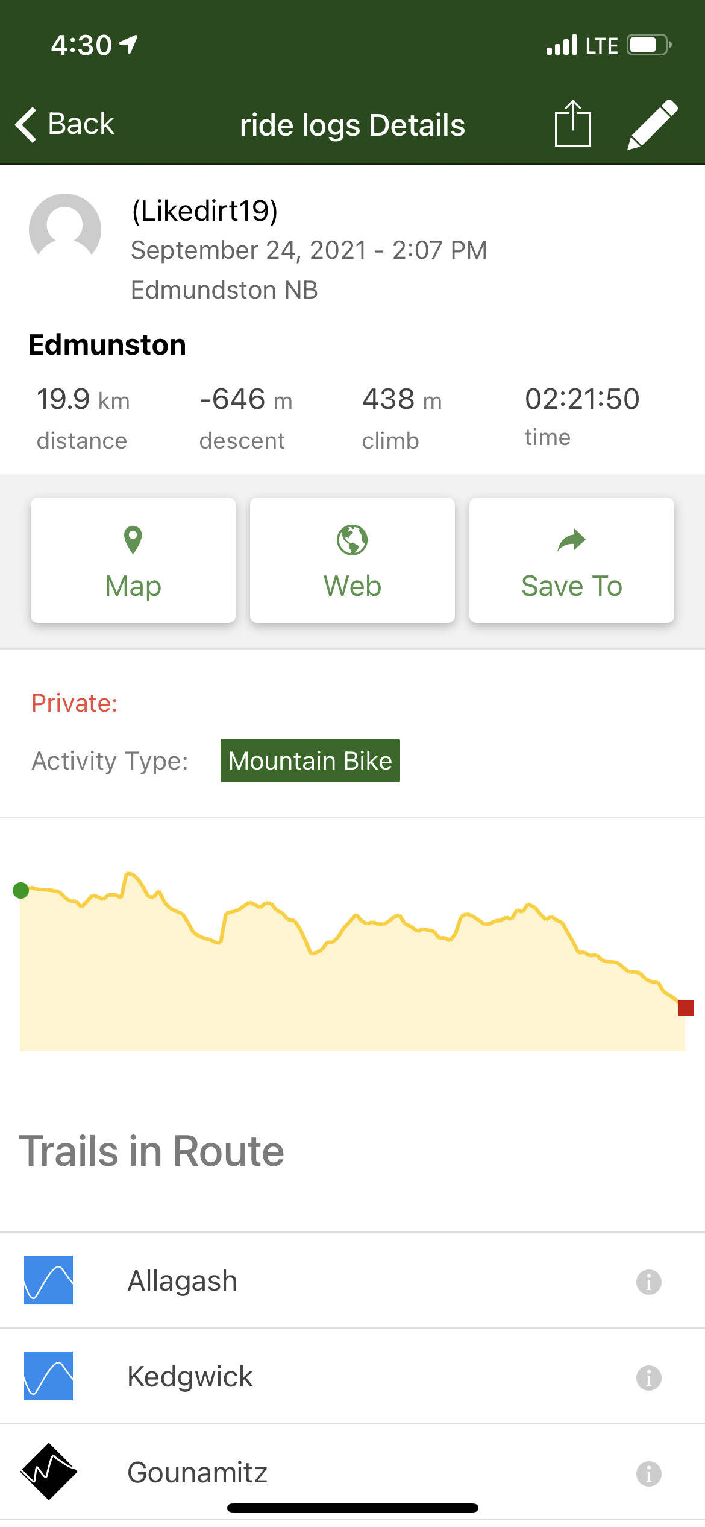Open ride log on Web
Screen dimensions: 705x1527
[352, 560]
